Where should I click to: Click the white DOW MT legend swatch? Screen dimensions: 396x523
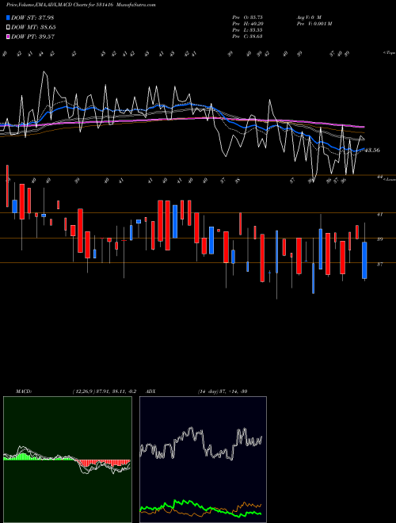(8, 28)
